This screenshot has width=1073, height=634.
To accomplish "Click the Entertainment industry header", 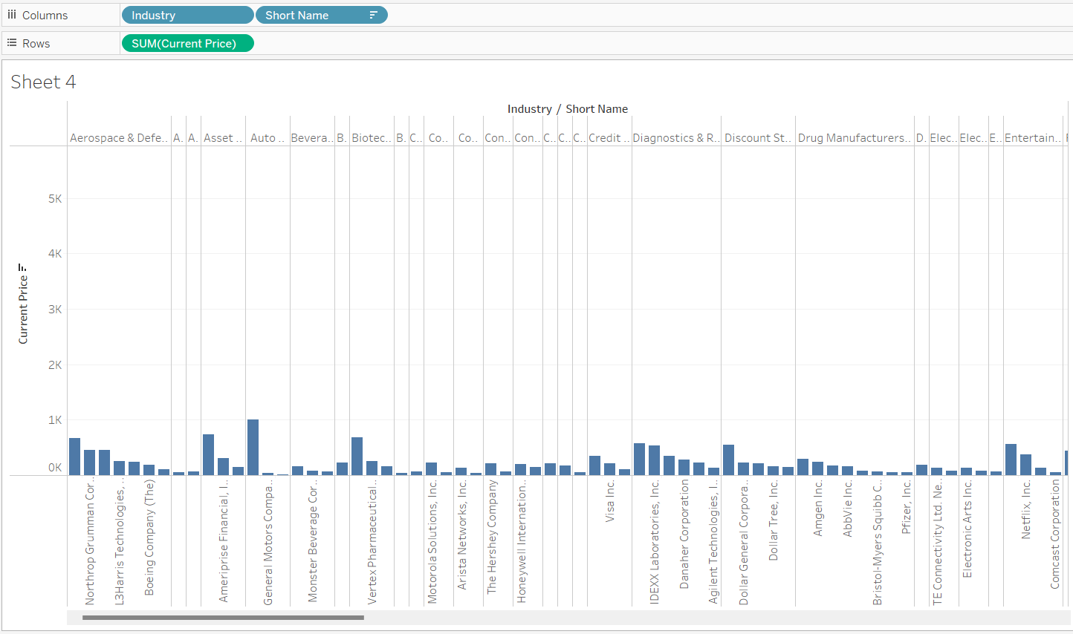I will [x=1033, y=137].
